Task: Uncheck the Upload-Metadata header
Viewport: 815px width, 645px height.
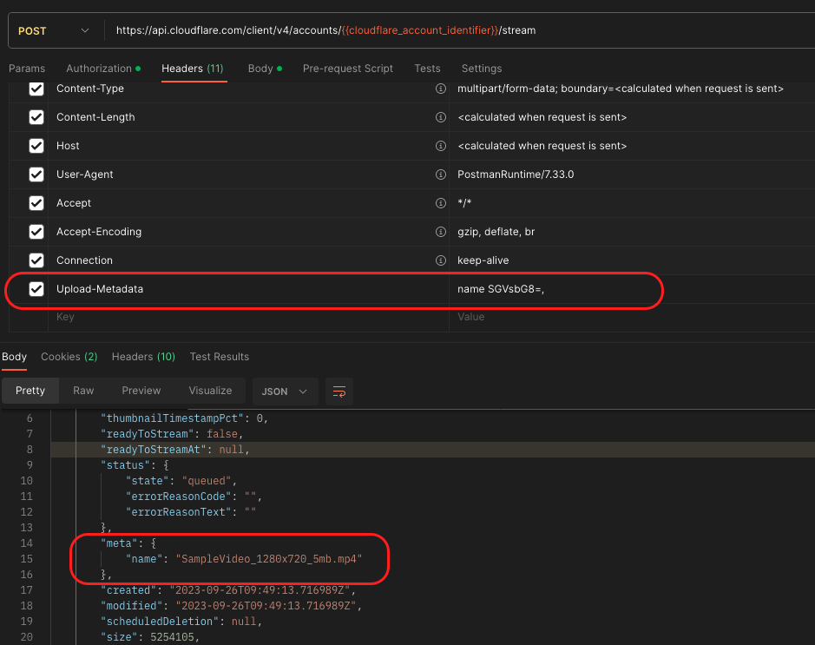Action: click(36, 290)
